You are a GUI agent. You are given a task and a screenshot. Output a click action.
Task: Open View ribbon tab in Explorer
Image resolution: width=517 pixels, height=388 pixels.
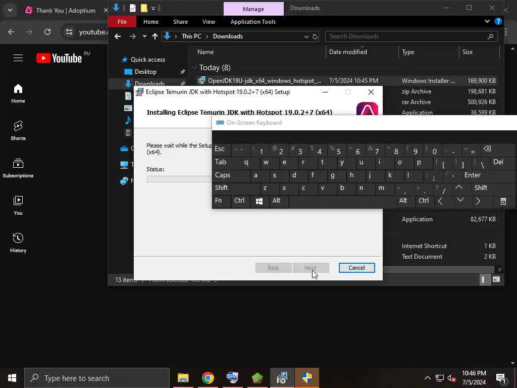point(209,22)
